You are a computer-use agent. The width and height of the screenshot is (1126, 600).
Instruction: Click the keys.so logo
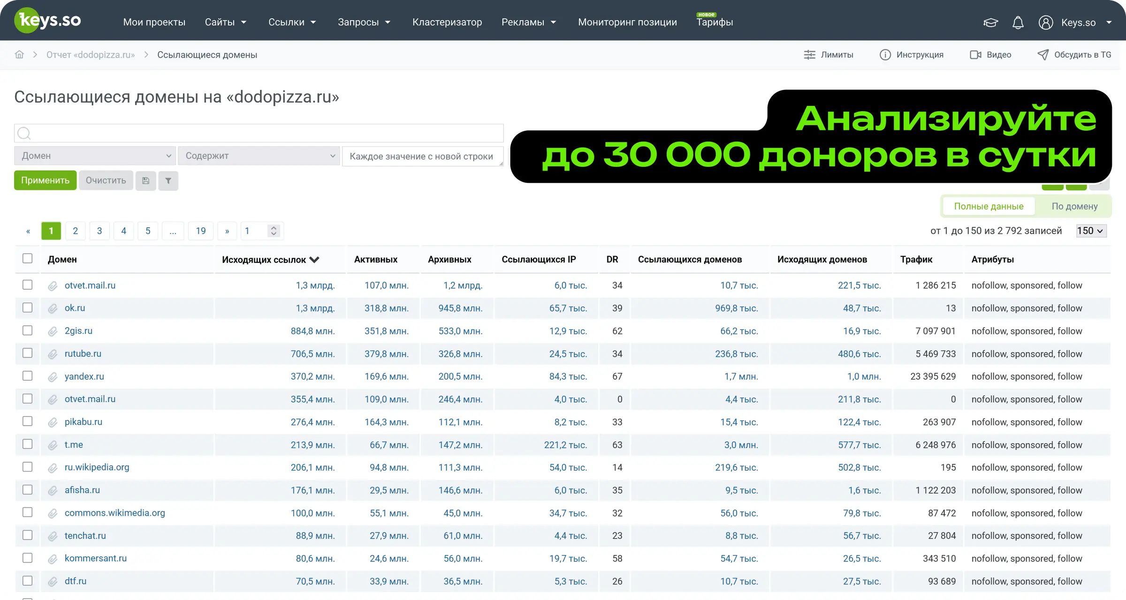click(48, 21)
